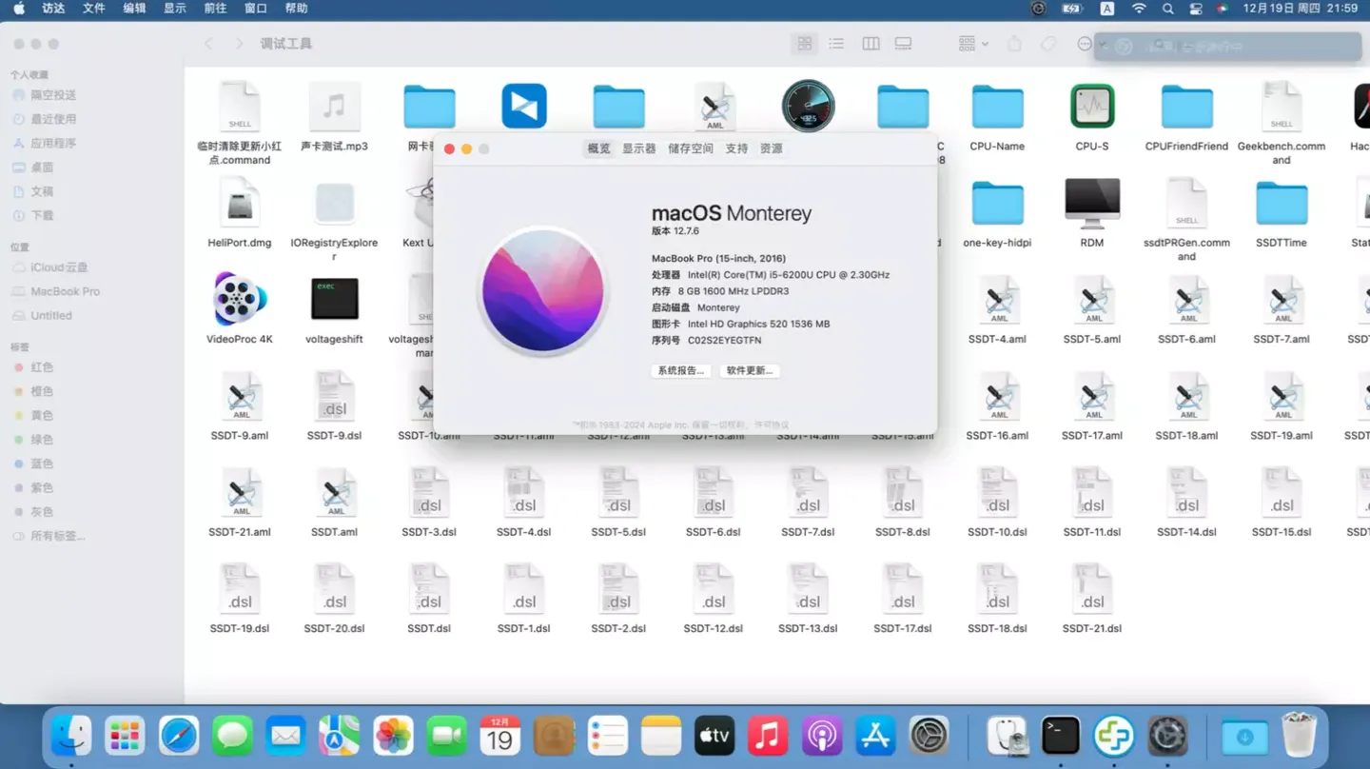Launch the RDM display utility
Viewport: 1370px width, 769px height.
tap(1091, 204)
